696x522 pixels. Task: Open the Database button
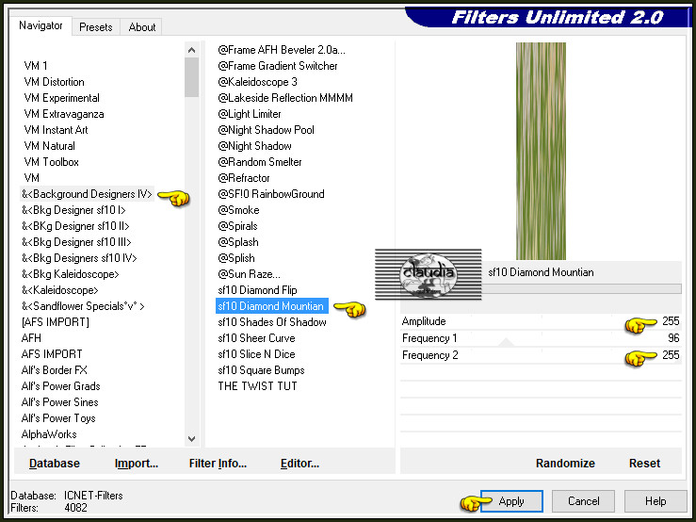pos(54,463)
